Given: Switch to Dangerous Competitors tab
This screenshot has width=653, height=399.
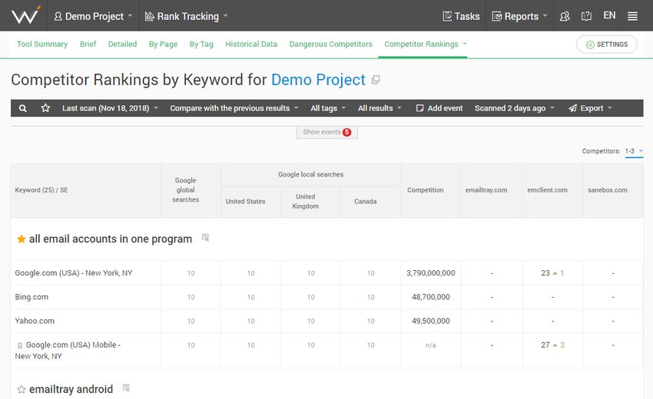Looking at the screenshot, I should point(330,44).
